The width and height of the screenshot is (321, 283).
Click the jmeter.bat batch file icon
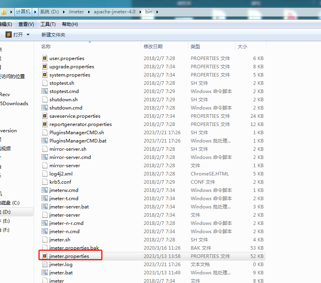(44, 272)
